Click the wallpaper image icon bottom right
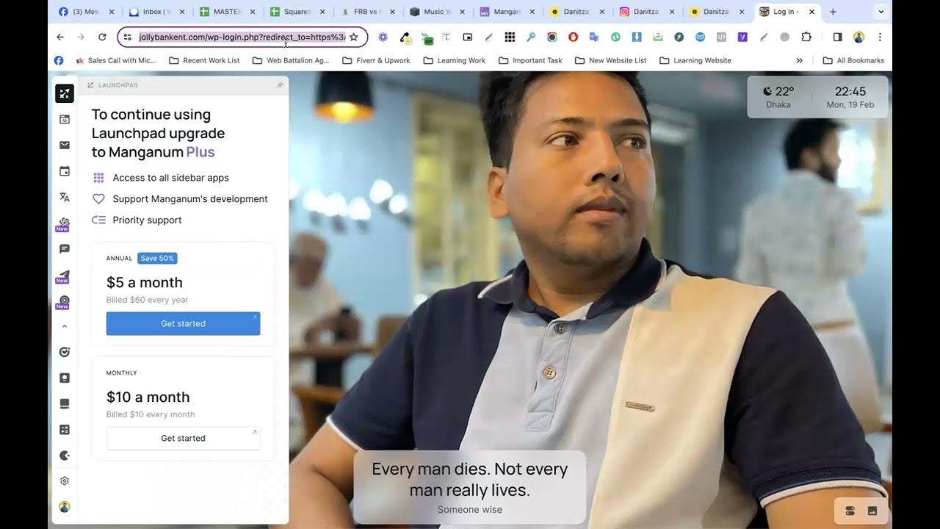This screenshot has height=529, width=940. (872, 511)
